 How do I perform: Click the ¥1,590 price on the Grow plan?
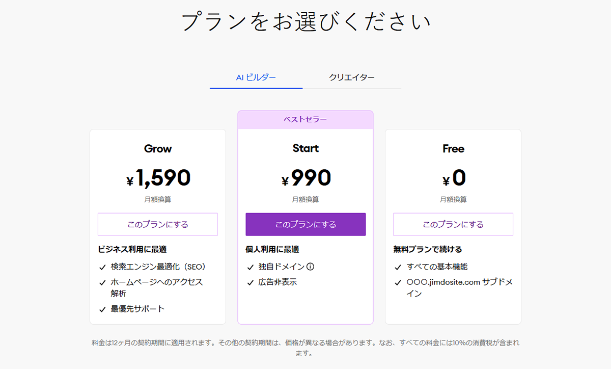(x=158, y=178)
